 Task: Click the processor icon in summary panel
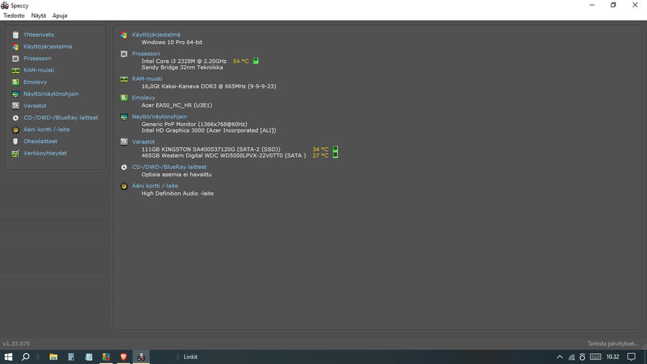point(124,54)
